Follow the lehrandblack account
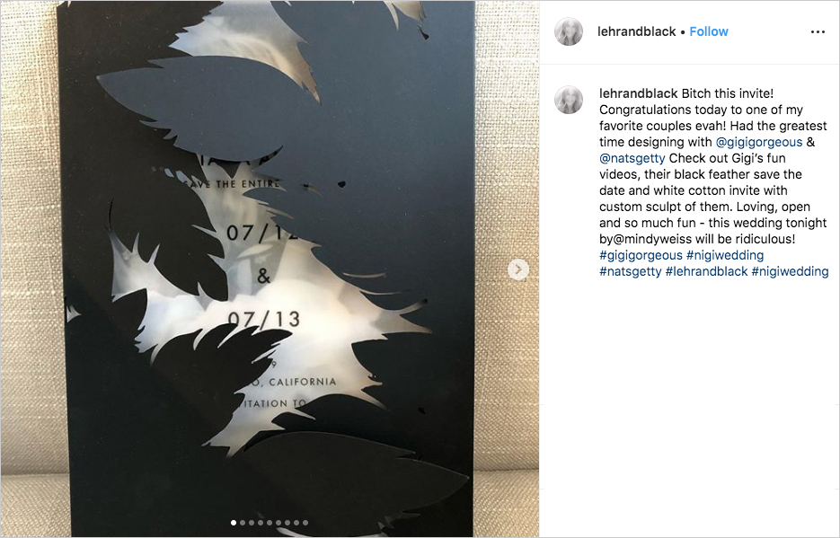 pyautogui.click(x=708, y=31)
